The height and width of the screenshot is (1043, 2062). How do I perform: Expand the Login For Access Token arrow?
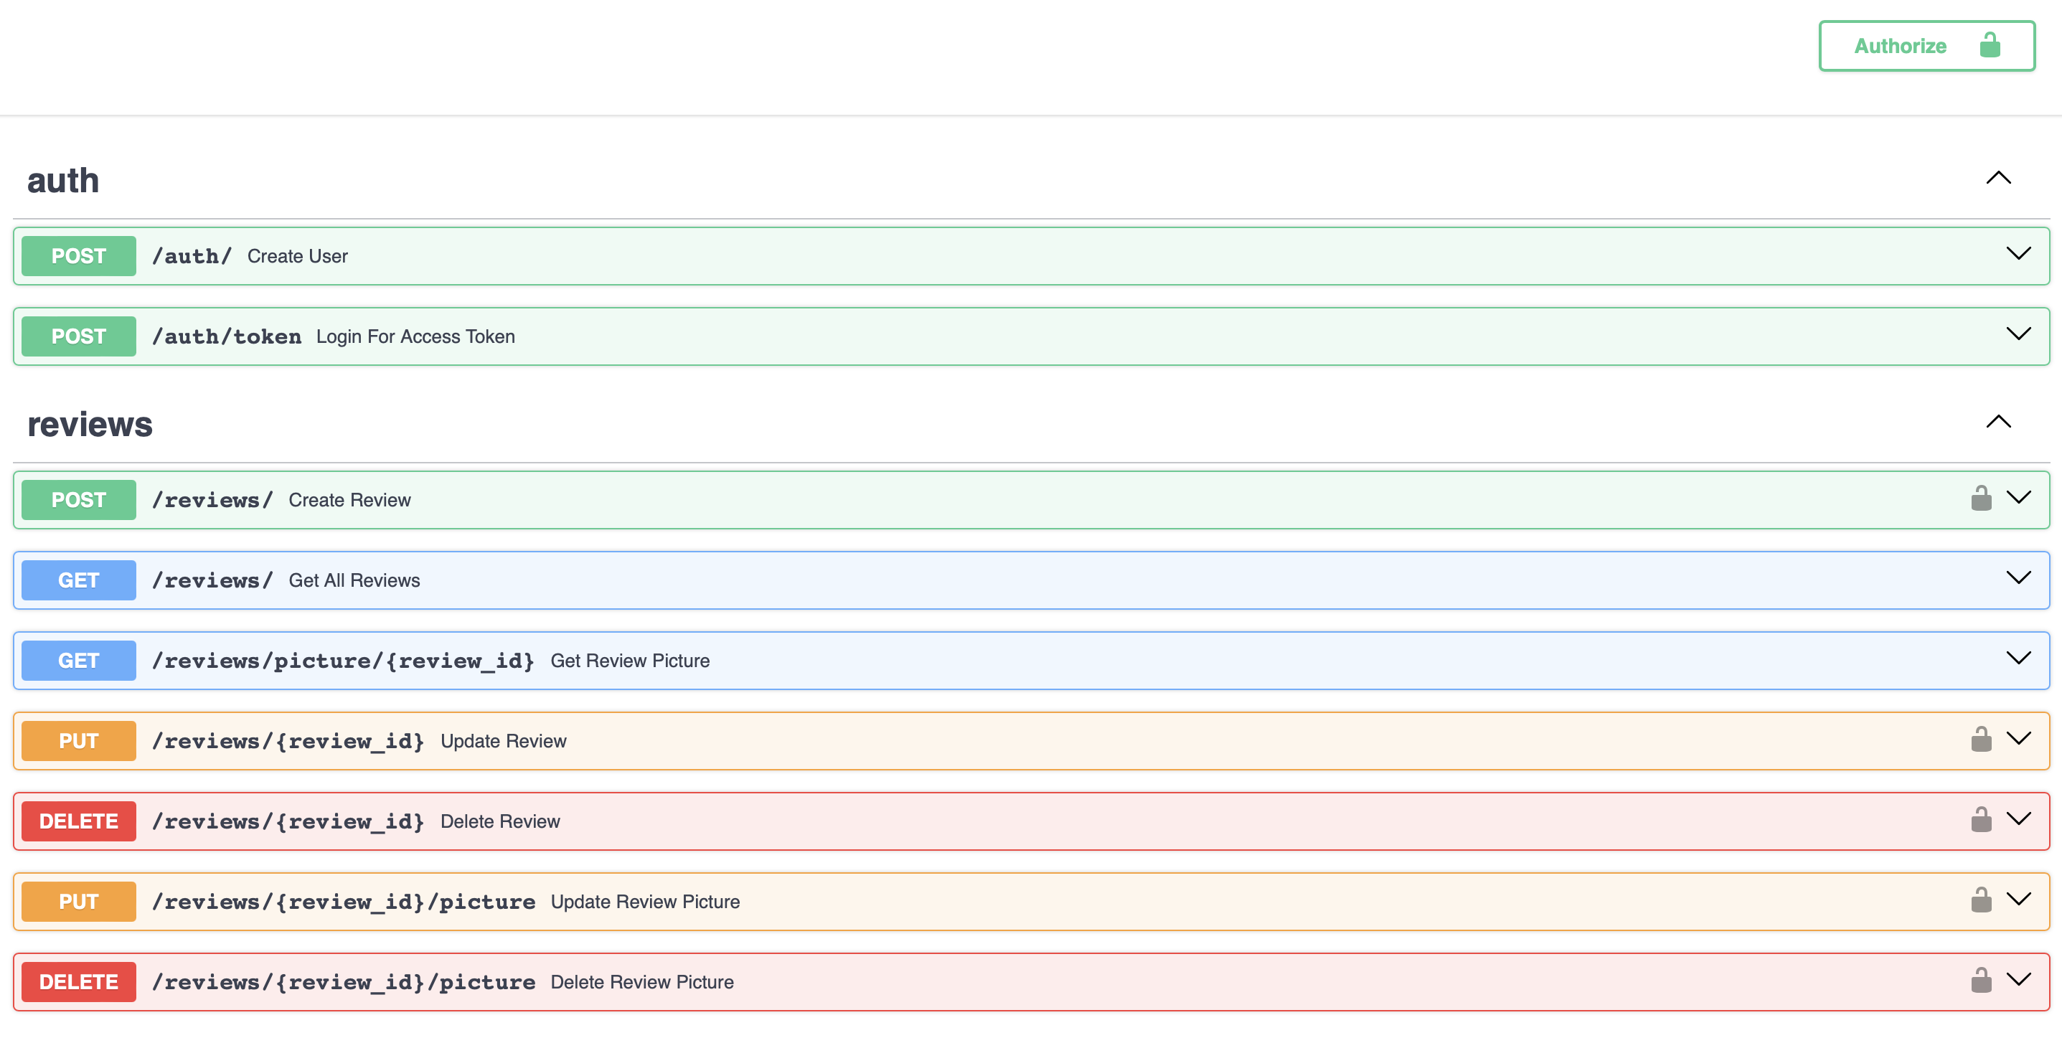[2019, 334]
